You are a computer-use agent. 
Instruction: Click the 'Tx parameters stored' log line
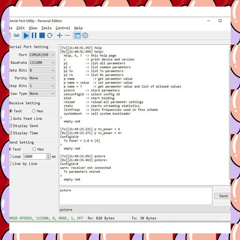click(82, 172)
